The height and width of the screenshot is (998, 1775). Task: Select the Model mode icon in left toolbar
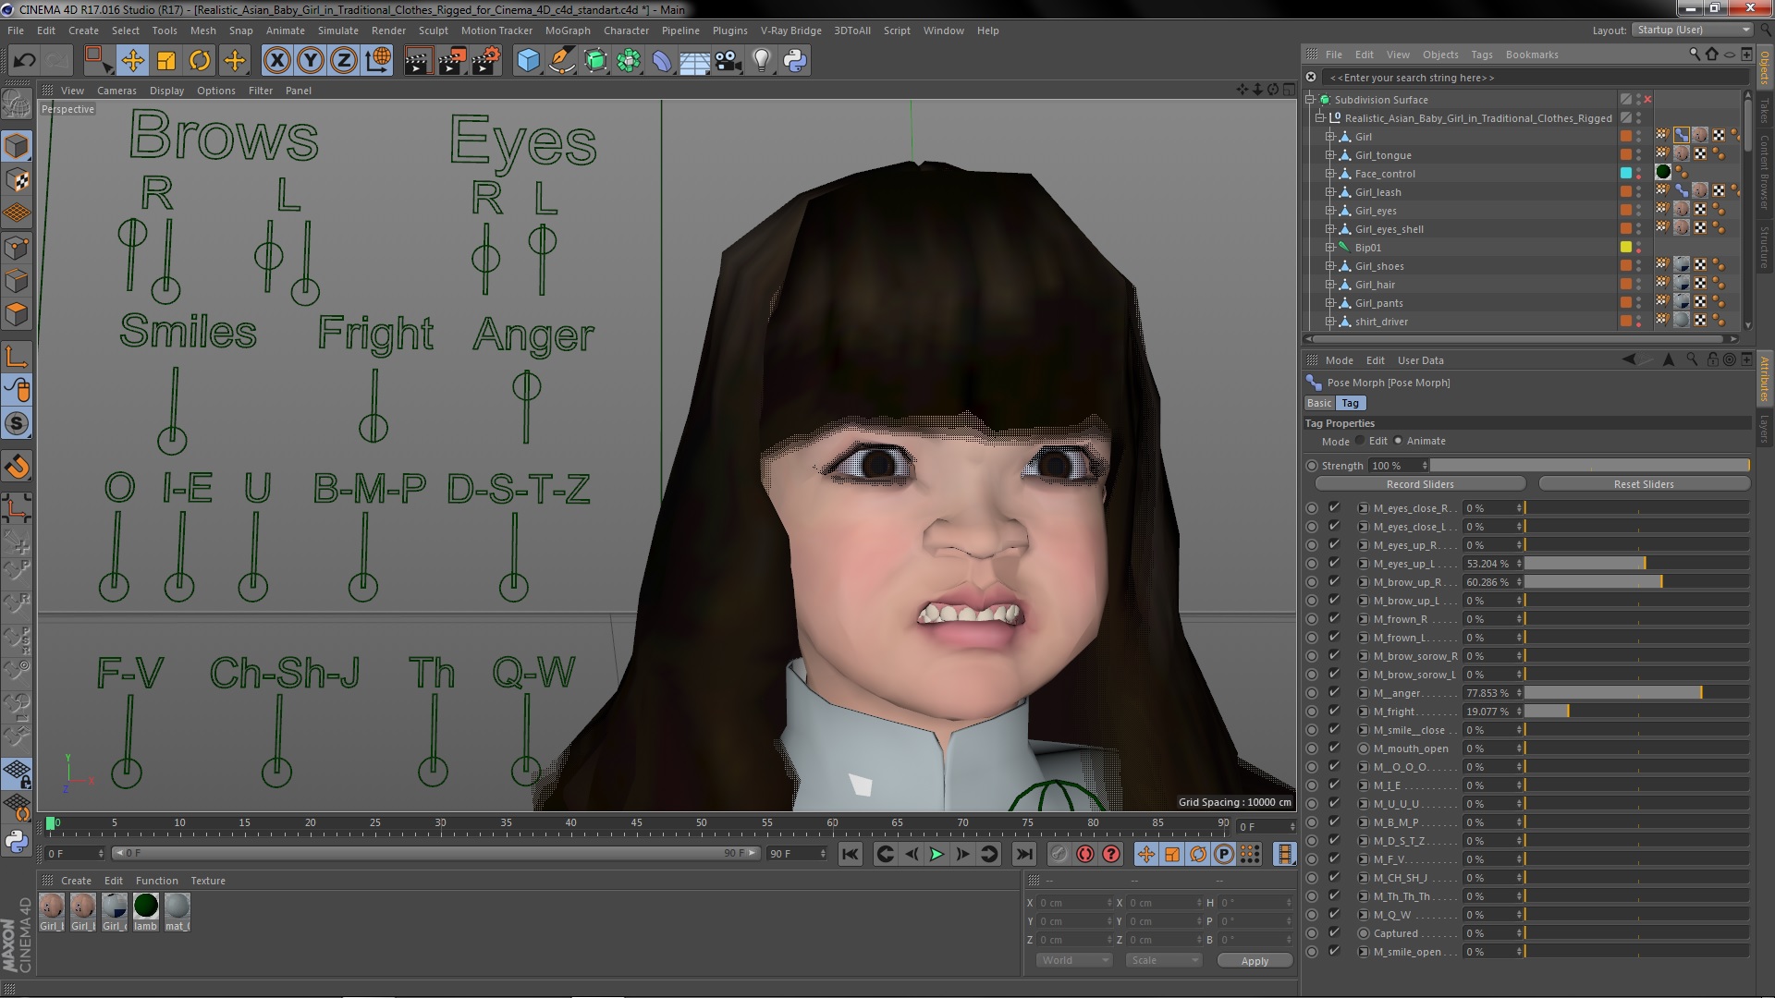click(17, 146)
